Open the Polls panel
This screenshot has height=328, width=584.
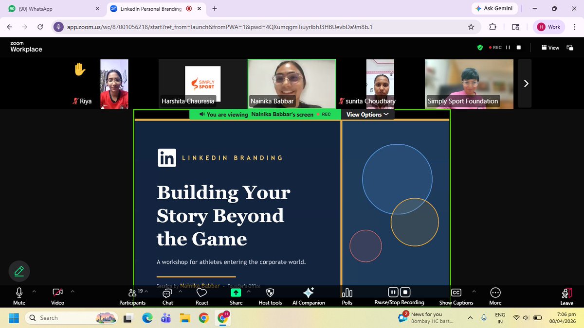click(x=347, y=296)
